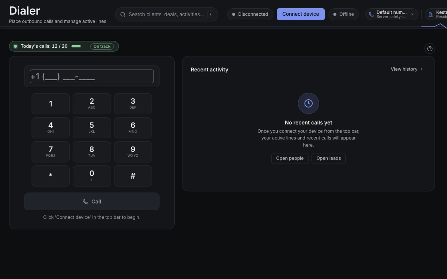Viewport: 447px width, 279px height.
Task: Open people from recent activity
Action: click(x=290, y=158)
